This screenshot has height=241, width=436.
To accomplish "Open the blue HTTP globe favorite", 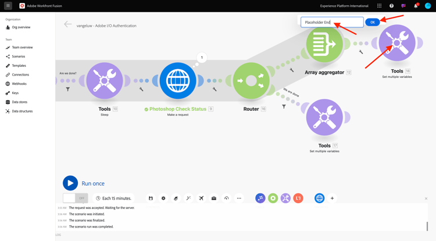I will [320, 198].
